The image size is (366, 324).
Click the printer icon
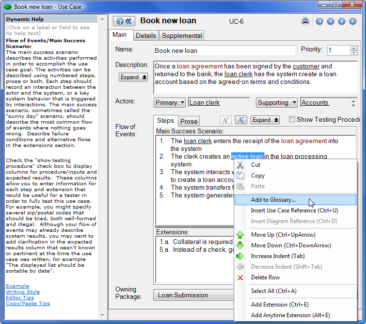coord(305,21)
